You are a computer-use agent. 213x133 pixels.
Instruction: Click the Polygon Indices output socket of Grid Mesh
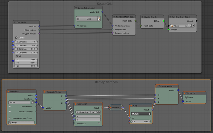[39, 34]
